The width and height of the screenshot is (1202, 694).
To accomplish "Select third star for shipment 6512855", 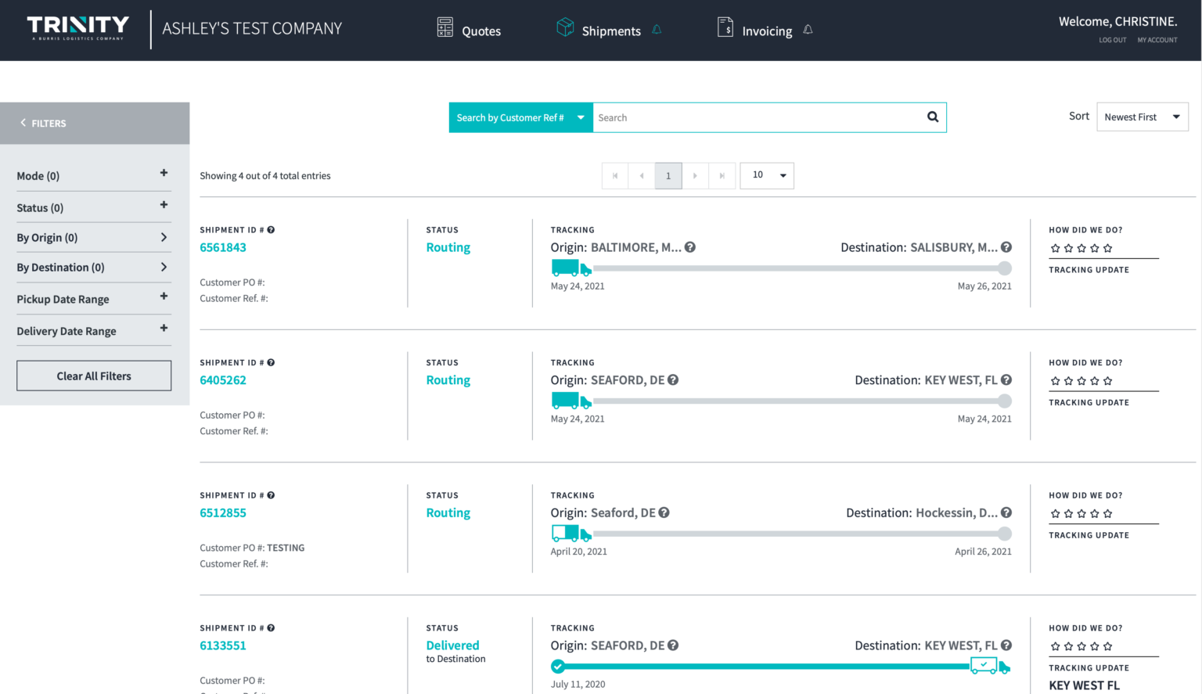I will (x=1081, y=514).
